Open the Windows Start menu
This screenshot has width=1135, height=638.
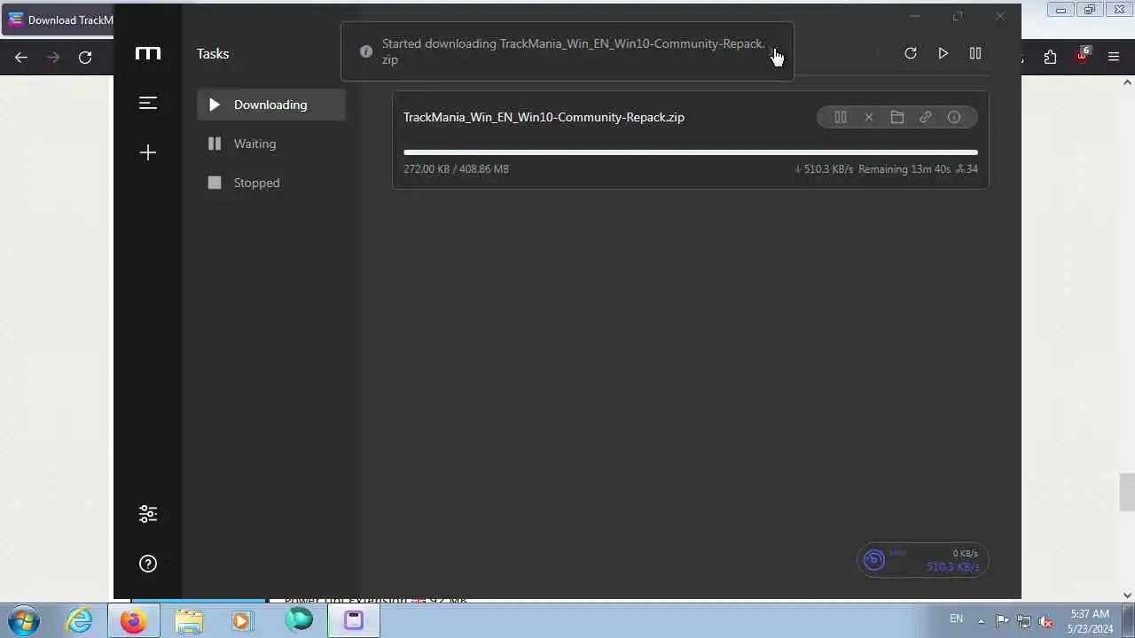pyautogui.click(x=24, y=619)
